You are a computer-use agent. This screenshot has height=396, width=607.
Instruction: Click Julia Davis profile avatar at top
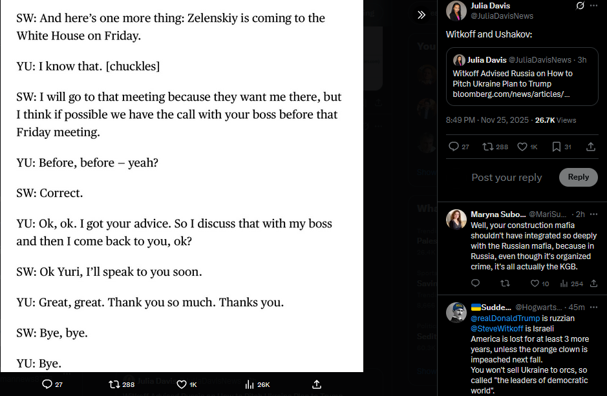pyautogui.click(x=460, y=11)
